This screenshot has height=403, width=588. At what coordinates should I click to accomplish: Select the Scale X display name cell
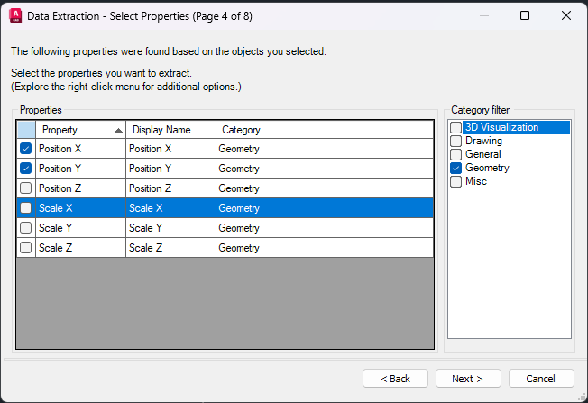(171, 208)
